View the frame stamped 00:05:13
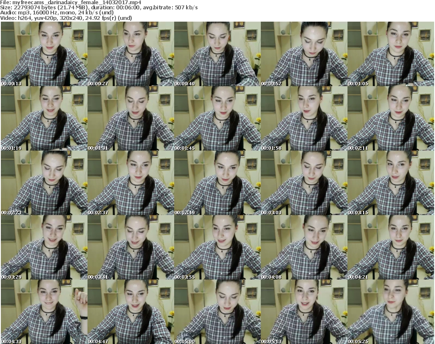 pyautogui.click(x=304, y=312)
